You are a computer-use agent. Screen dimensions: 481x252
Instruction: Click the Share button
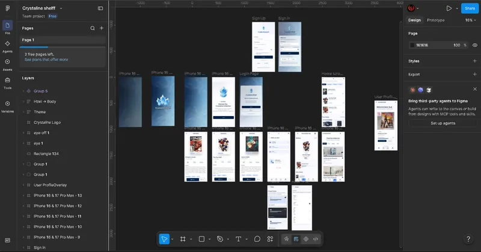[x=470, y=8]
